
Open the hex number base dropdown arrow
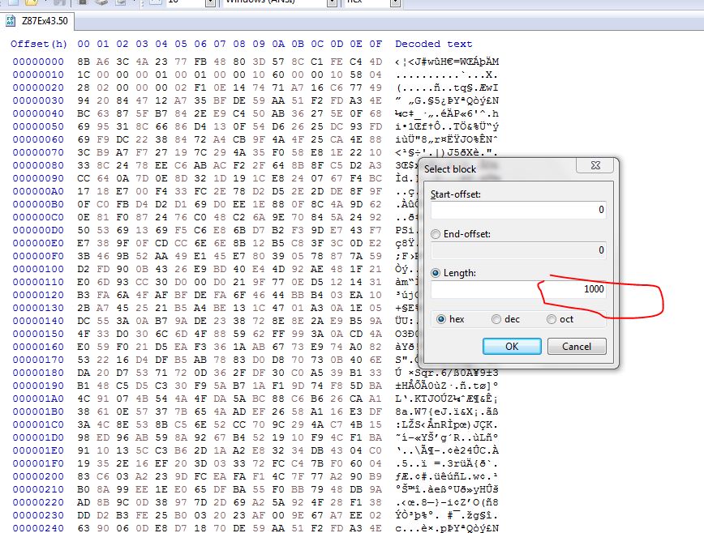[395, 2]
